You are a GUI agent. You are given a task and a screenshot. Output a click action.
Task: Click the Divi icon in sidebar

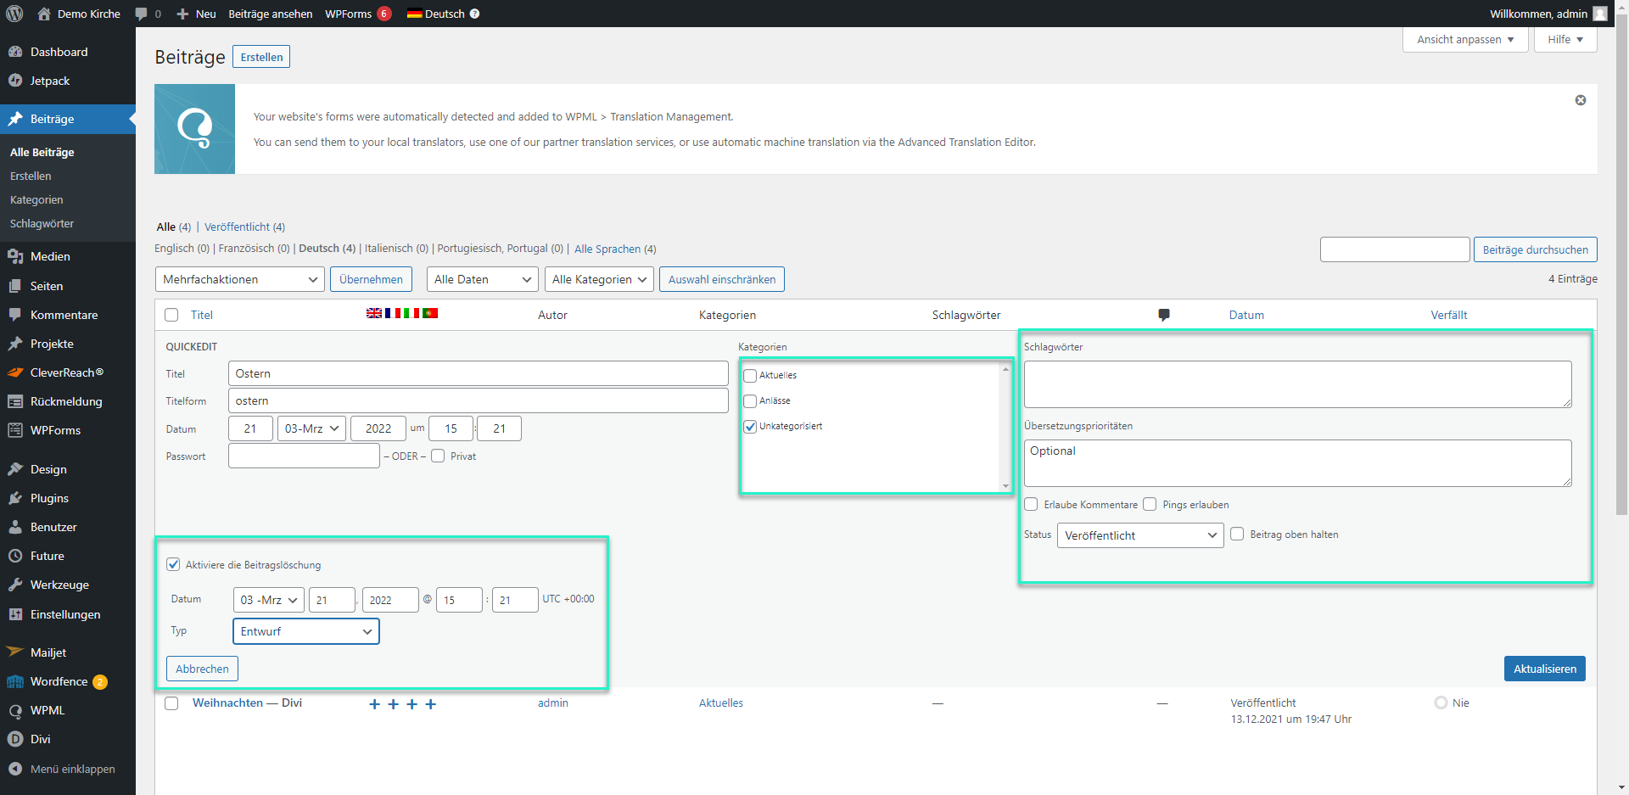15,739
